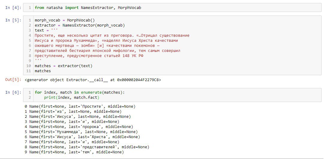Click the In [5]: prompt label
The image size is (327, 159).
pyautogui.click(x=13, y=20)
